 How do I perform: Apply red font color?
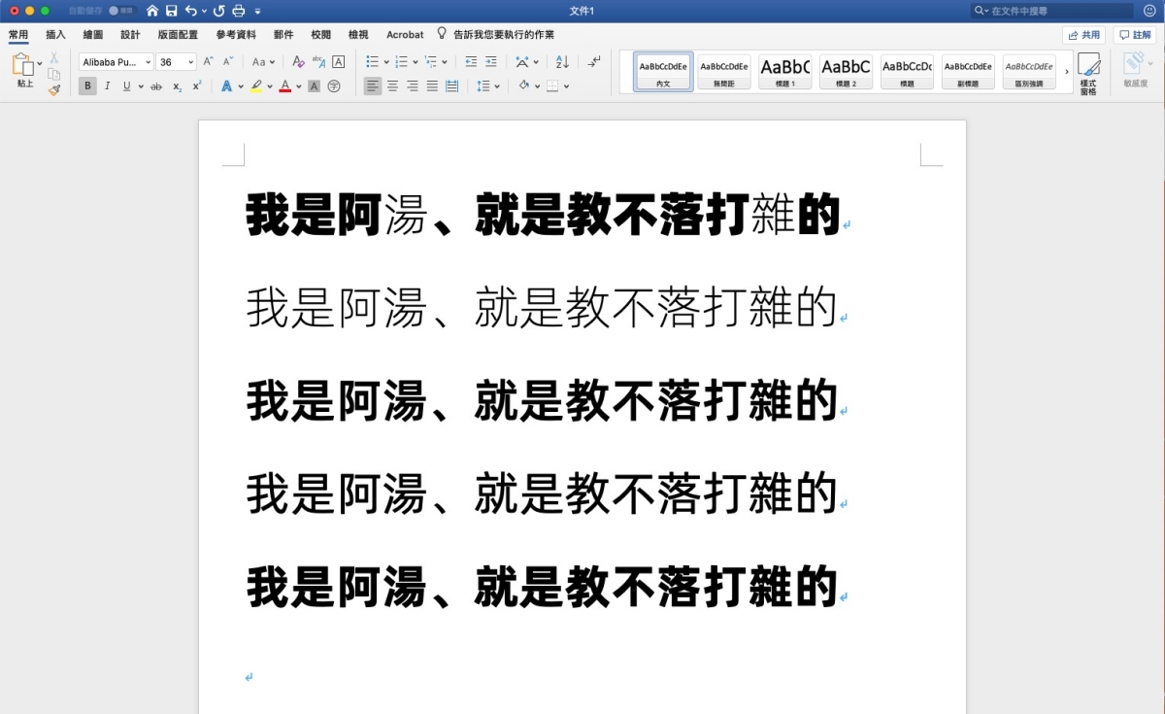[x=284, y=85]
